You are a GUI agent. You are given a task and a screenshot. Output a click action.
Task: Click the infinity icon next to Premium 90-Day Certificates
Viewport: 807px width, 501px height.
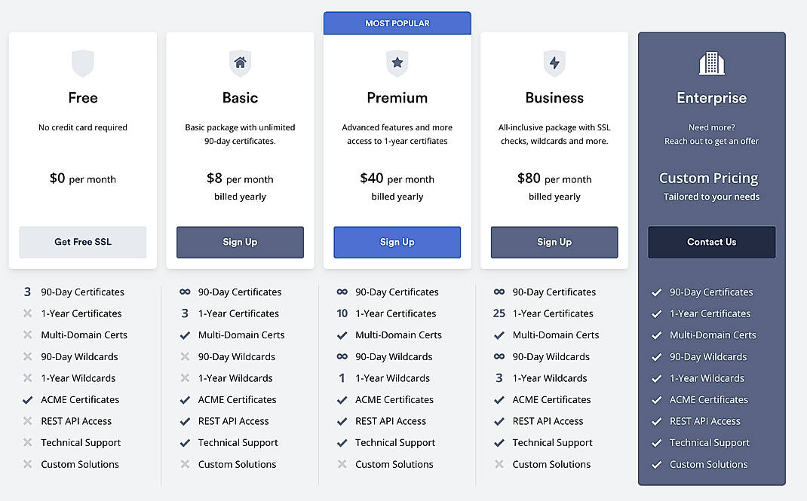click(342, 292)
